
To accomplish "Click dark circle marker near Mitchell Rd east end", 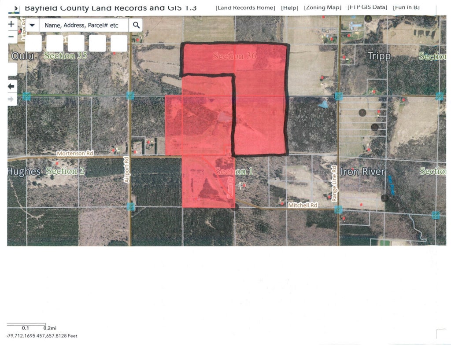I will tap(385, 198).
